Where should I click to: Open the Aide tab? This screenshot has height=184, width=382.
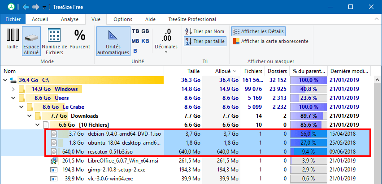click(150, 19)
